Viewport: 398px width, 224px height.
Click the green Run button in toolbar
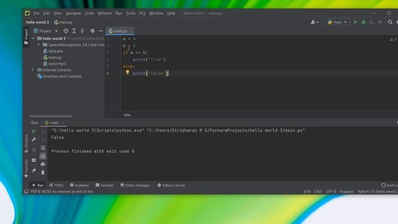pyautogui.click(x=355, y=22)
